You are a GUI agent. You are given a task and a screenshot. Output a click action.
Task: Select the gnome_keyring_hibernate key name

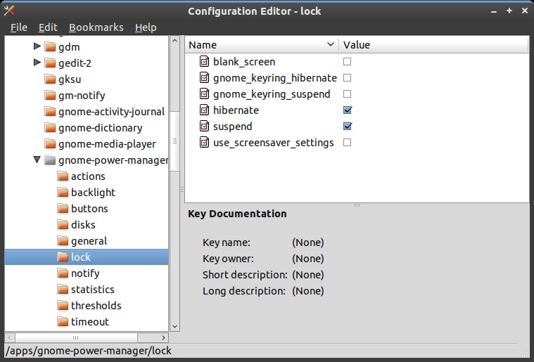click(275, 78)
